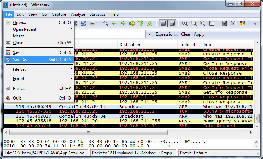Click the Find Packet magnifier icon
Image resolution: width=263 pixels, height=159 pixels.
(105, 24)
